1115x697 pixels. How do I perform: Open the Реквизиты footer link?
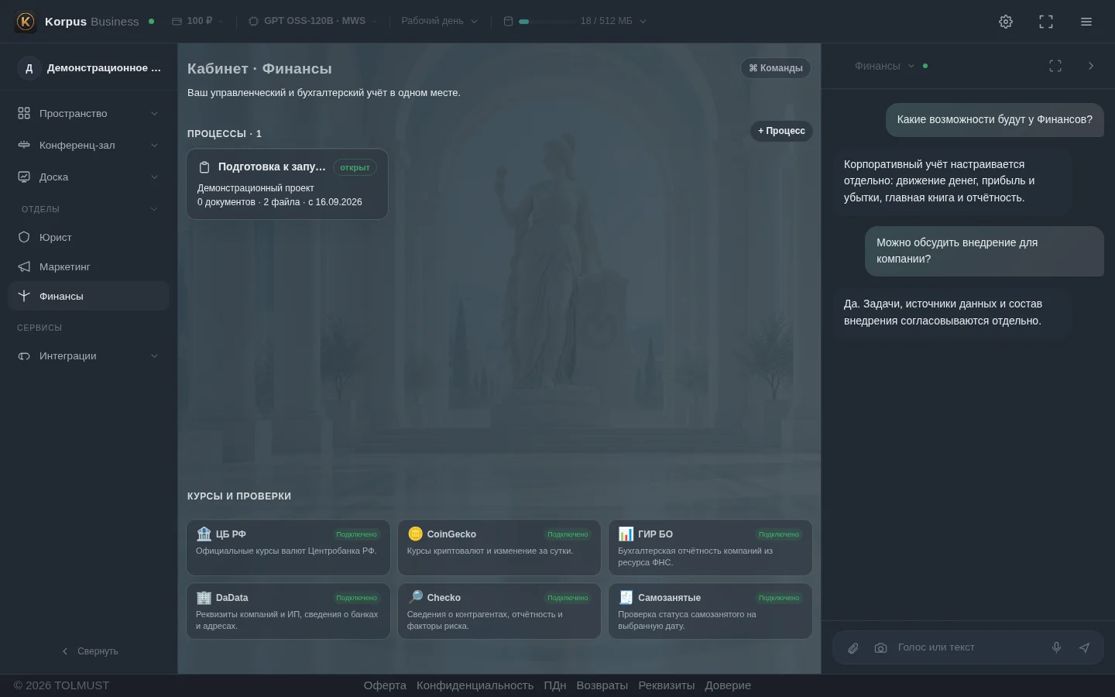(667, 685)
